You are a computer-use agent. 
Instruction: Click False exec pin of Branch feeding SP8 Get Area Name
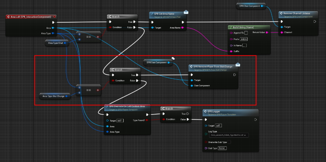[x=134, y=27]
